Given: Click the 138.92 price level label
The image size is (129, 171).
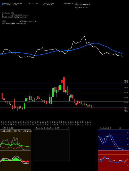Looking at the screenshot, I should tap(126, 103).
